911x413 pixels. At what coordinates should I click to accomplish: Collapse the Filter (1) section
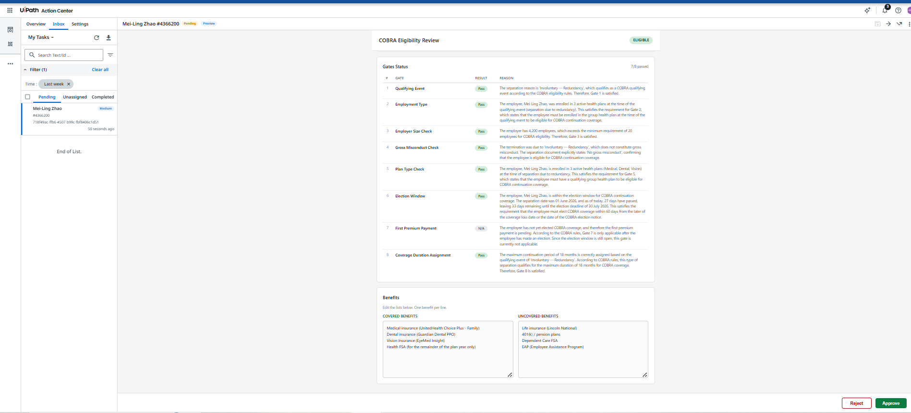pos(25,70)
